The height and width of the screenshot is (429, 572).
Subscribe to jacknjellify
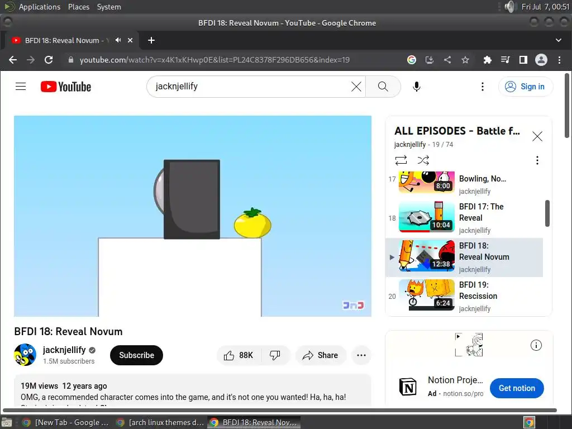coord(136,355)
